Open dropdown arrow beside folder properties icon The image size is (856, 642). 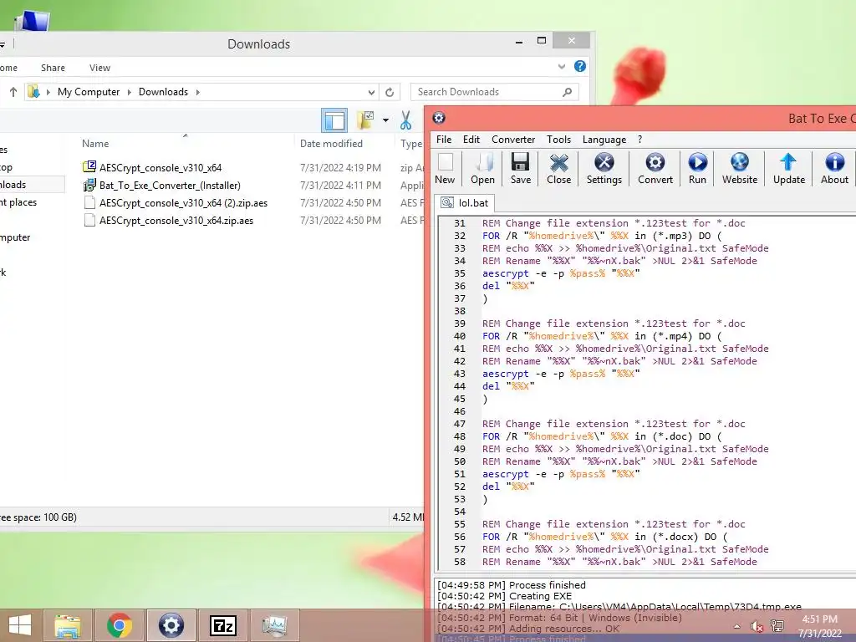tap(385, 120)
